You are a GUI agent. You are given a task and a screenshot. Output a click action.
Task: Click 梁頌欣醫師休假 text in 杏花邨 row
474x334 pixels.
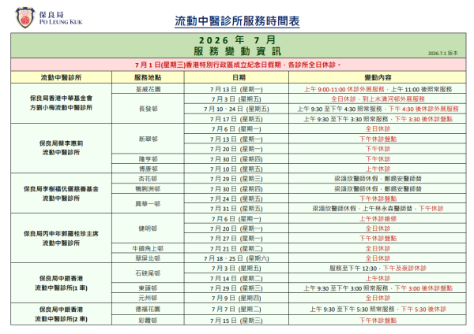(356, 179)
